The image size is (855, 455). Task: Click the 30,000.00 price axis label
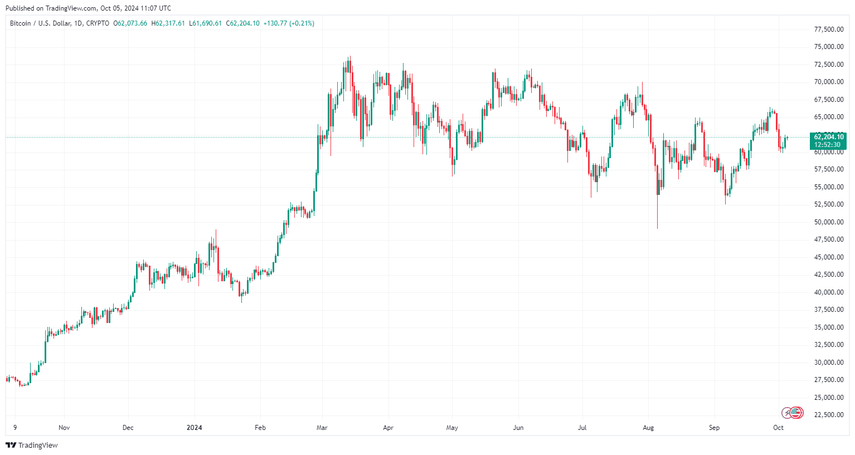(x=829, y=363)
